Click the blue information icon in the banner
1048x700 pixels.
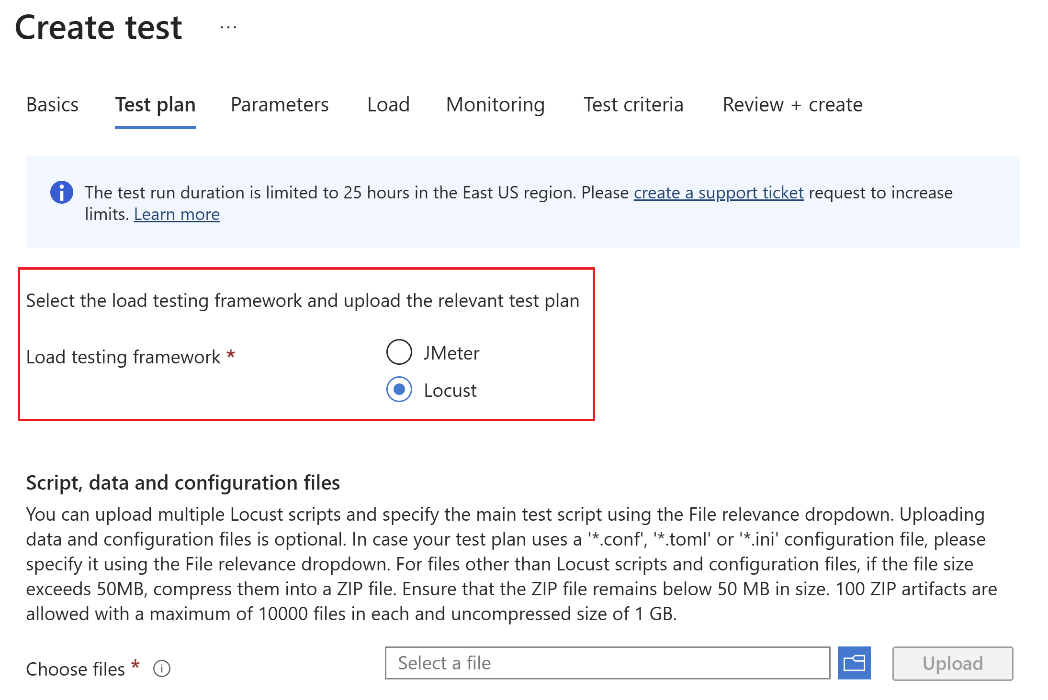(61, 192)
